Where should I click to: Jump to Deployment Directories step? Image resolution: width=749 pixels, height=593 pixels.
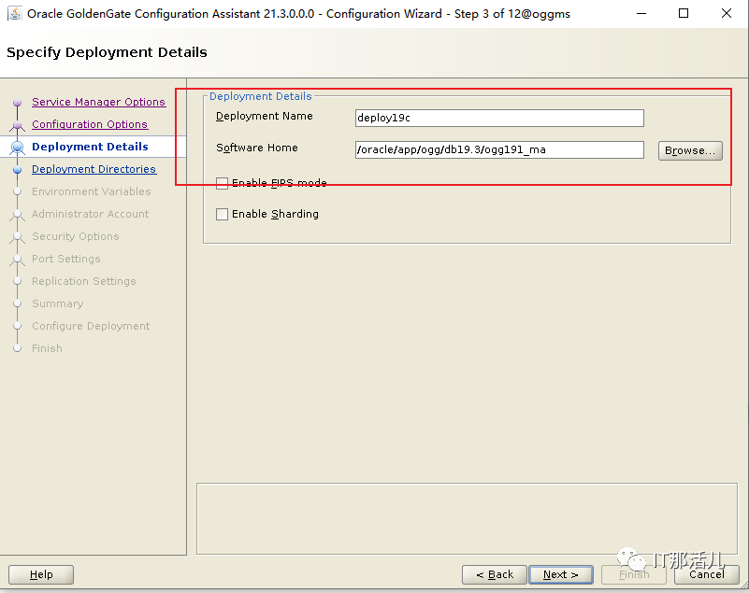coord(94,169)
